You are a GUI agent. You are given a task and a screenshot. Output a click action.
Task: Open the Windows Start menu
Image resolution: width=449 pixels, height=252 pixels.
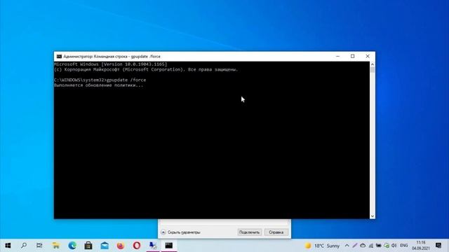point(8,246)
